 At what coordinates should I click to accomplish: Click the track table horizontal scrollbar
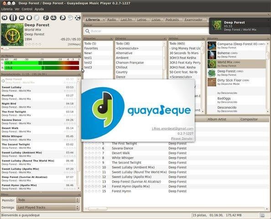tap(98, 209)
